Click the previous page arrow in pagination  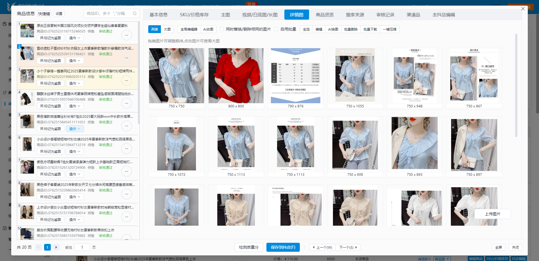coord(38,247)
